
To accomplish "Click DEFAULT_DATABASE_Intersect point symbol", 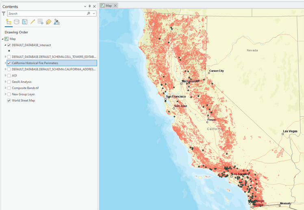I will click(9, 51).
